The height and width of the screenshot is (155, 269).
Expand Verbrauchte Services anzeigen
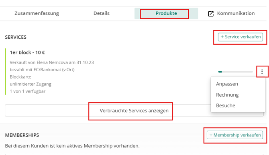pos(134,111)
